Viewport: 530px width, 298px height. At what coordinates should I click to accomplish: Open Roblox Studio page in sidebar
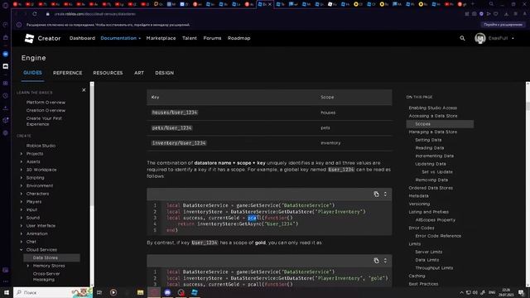click(x=41, y=146)
